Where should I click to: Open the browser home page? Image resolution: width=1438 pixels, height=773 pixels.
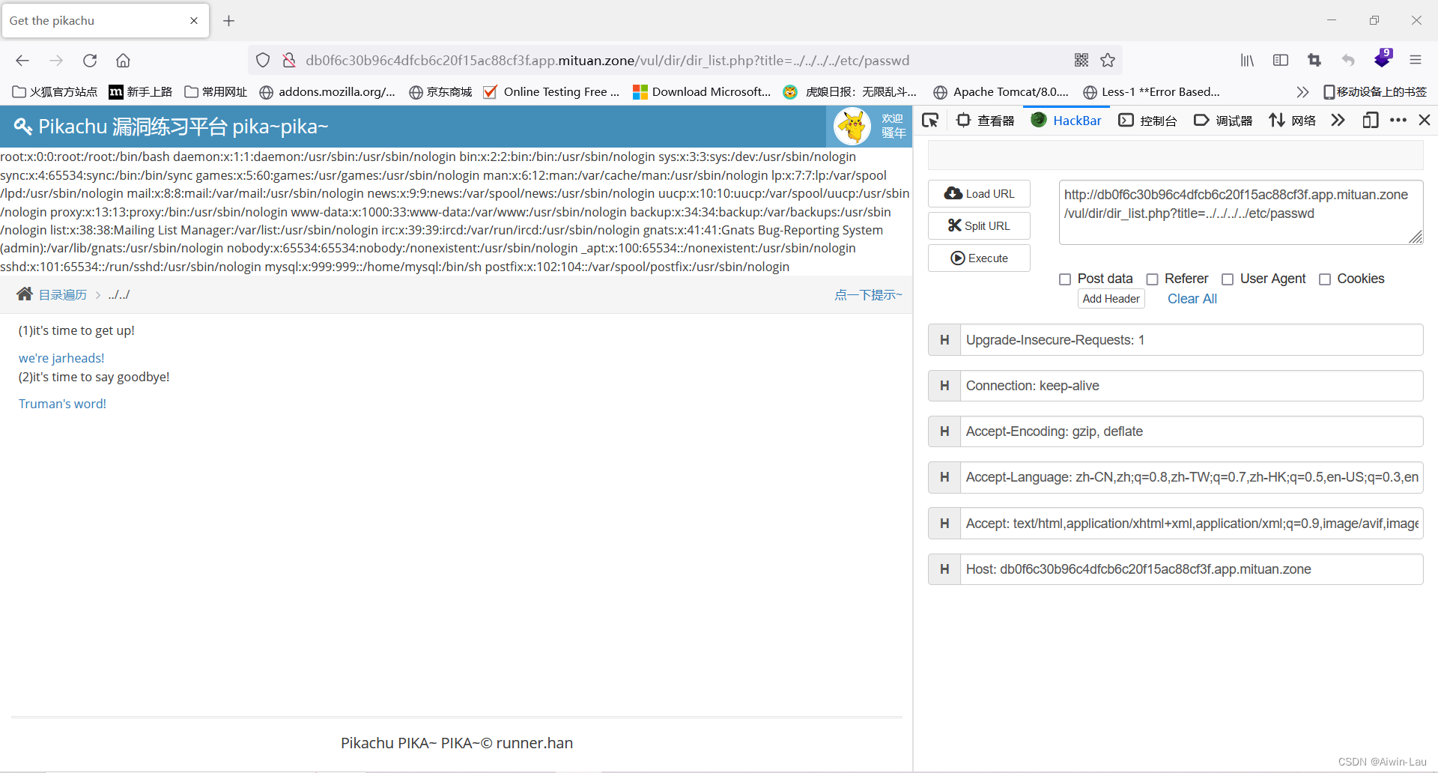(123, 61)
